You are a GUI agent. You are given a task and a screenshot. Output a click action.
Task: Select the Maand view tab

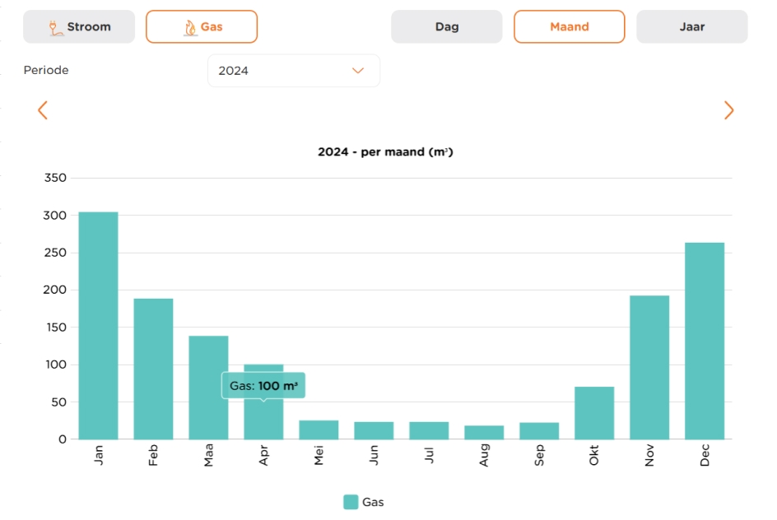pos(569,26)
